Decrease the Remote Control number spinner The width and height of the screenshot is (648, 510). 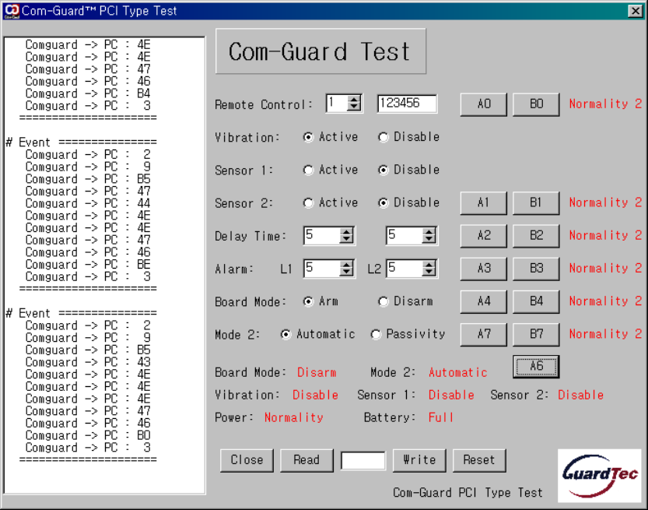(x=354, y=107)
